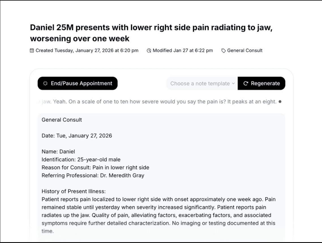Click the refresh icon inside the Regenerate button
Image resolution: width=322 pixels, height=243 pixels.
pyautogui.click(x=245, y=83)
